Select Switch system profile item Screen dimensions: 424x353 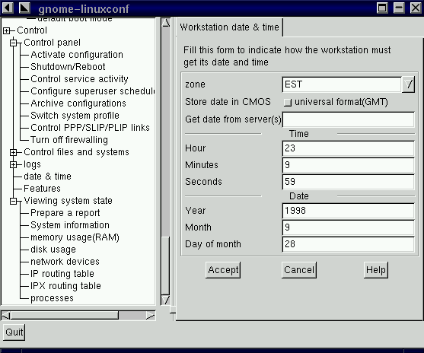click(x=75, y=116)
